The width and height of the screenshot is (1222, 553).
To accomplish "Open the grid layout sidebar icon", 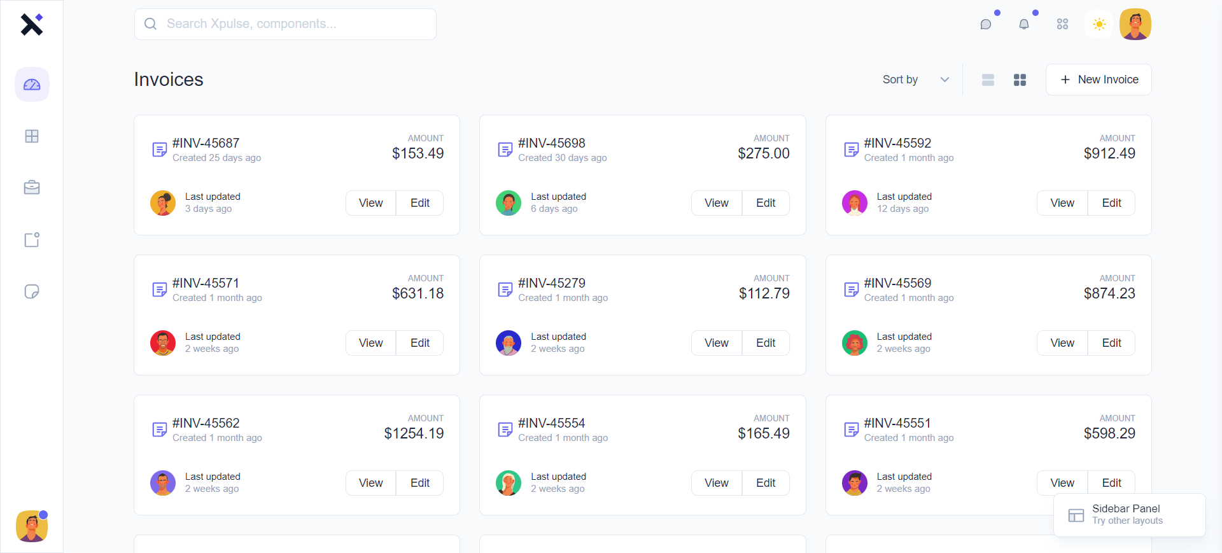I will [x=32, y=136].
